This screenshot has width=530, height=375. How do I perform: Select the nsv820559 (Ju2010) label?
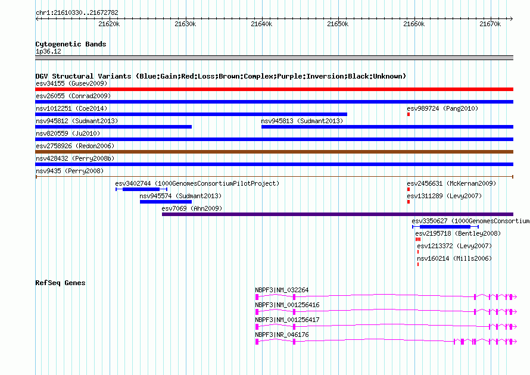click(x=68, y=133)
